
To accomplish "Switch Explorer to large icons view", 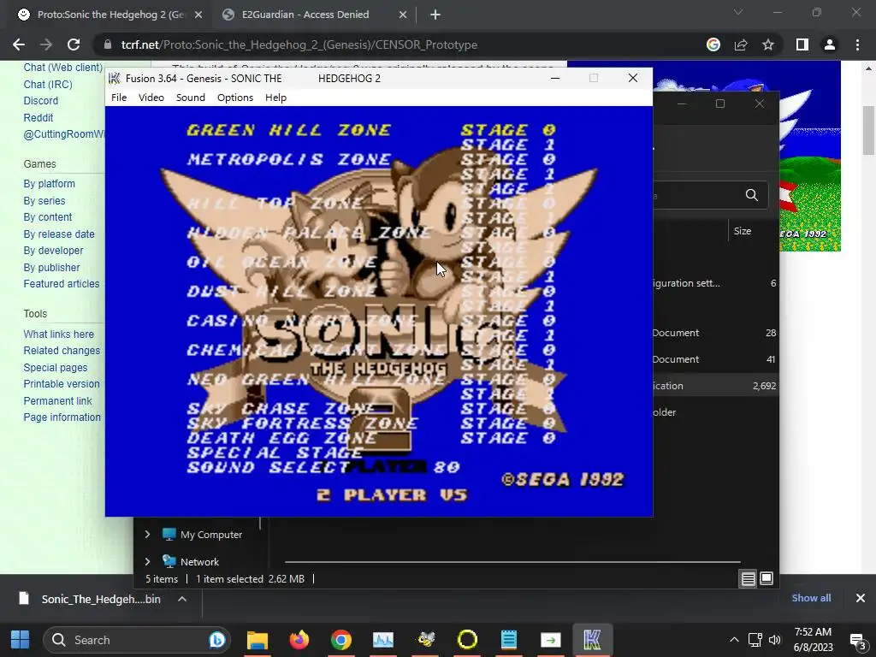I will [766, 579].
